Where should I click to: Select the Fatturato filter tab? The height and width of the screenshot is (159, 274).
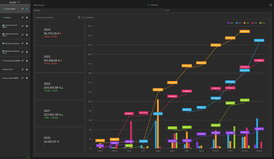(37, 10)
